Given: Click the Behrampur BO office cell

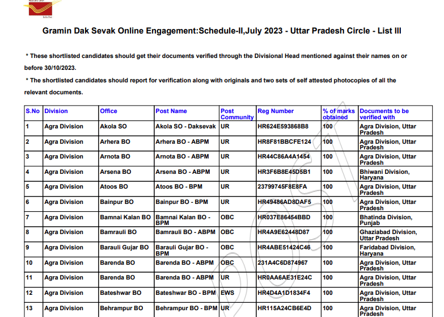Looking at the screenshot, I should [x=121, y=308].
